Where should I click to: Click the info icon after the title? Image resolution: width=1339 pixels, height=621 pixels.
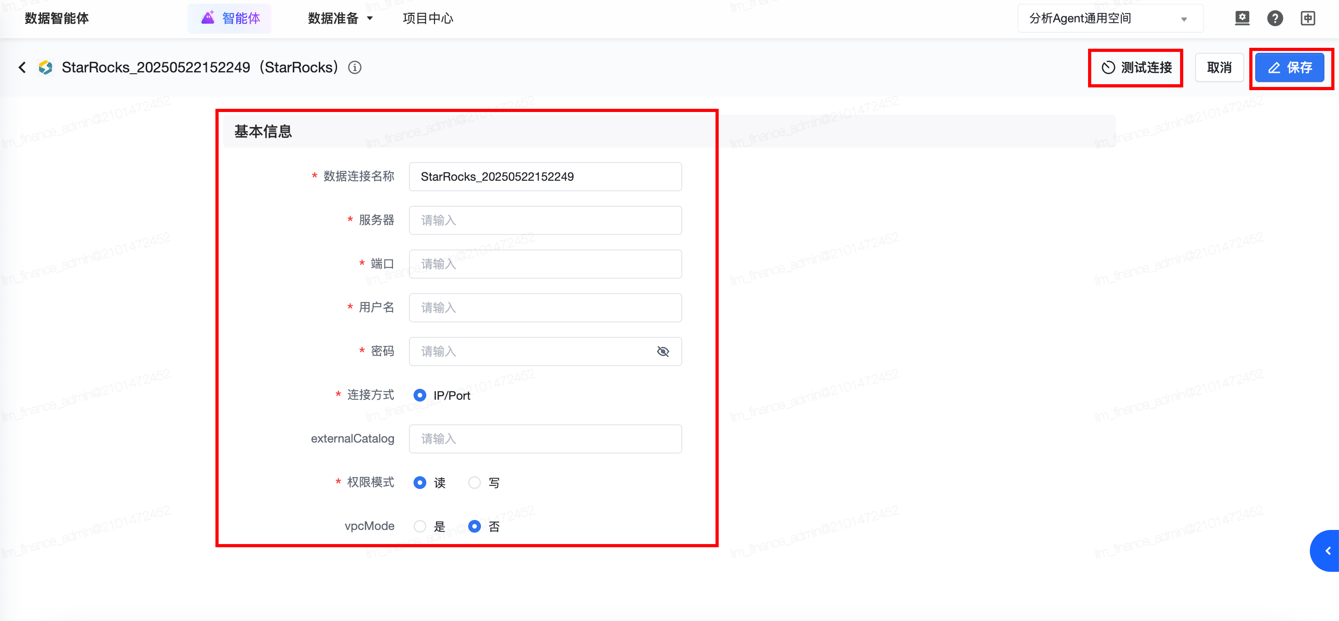(x=354, y=67)
